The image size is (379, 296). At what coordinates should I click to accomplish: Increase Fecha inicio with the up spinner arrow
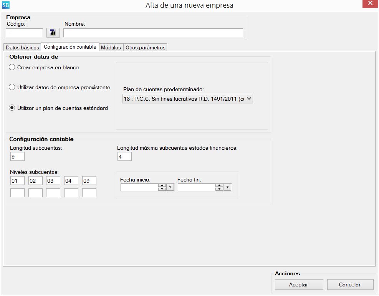point(162,185)
